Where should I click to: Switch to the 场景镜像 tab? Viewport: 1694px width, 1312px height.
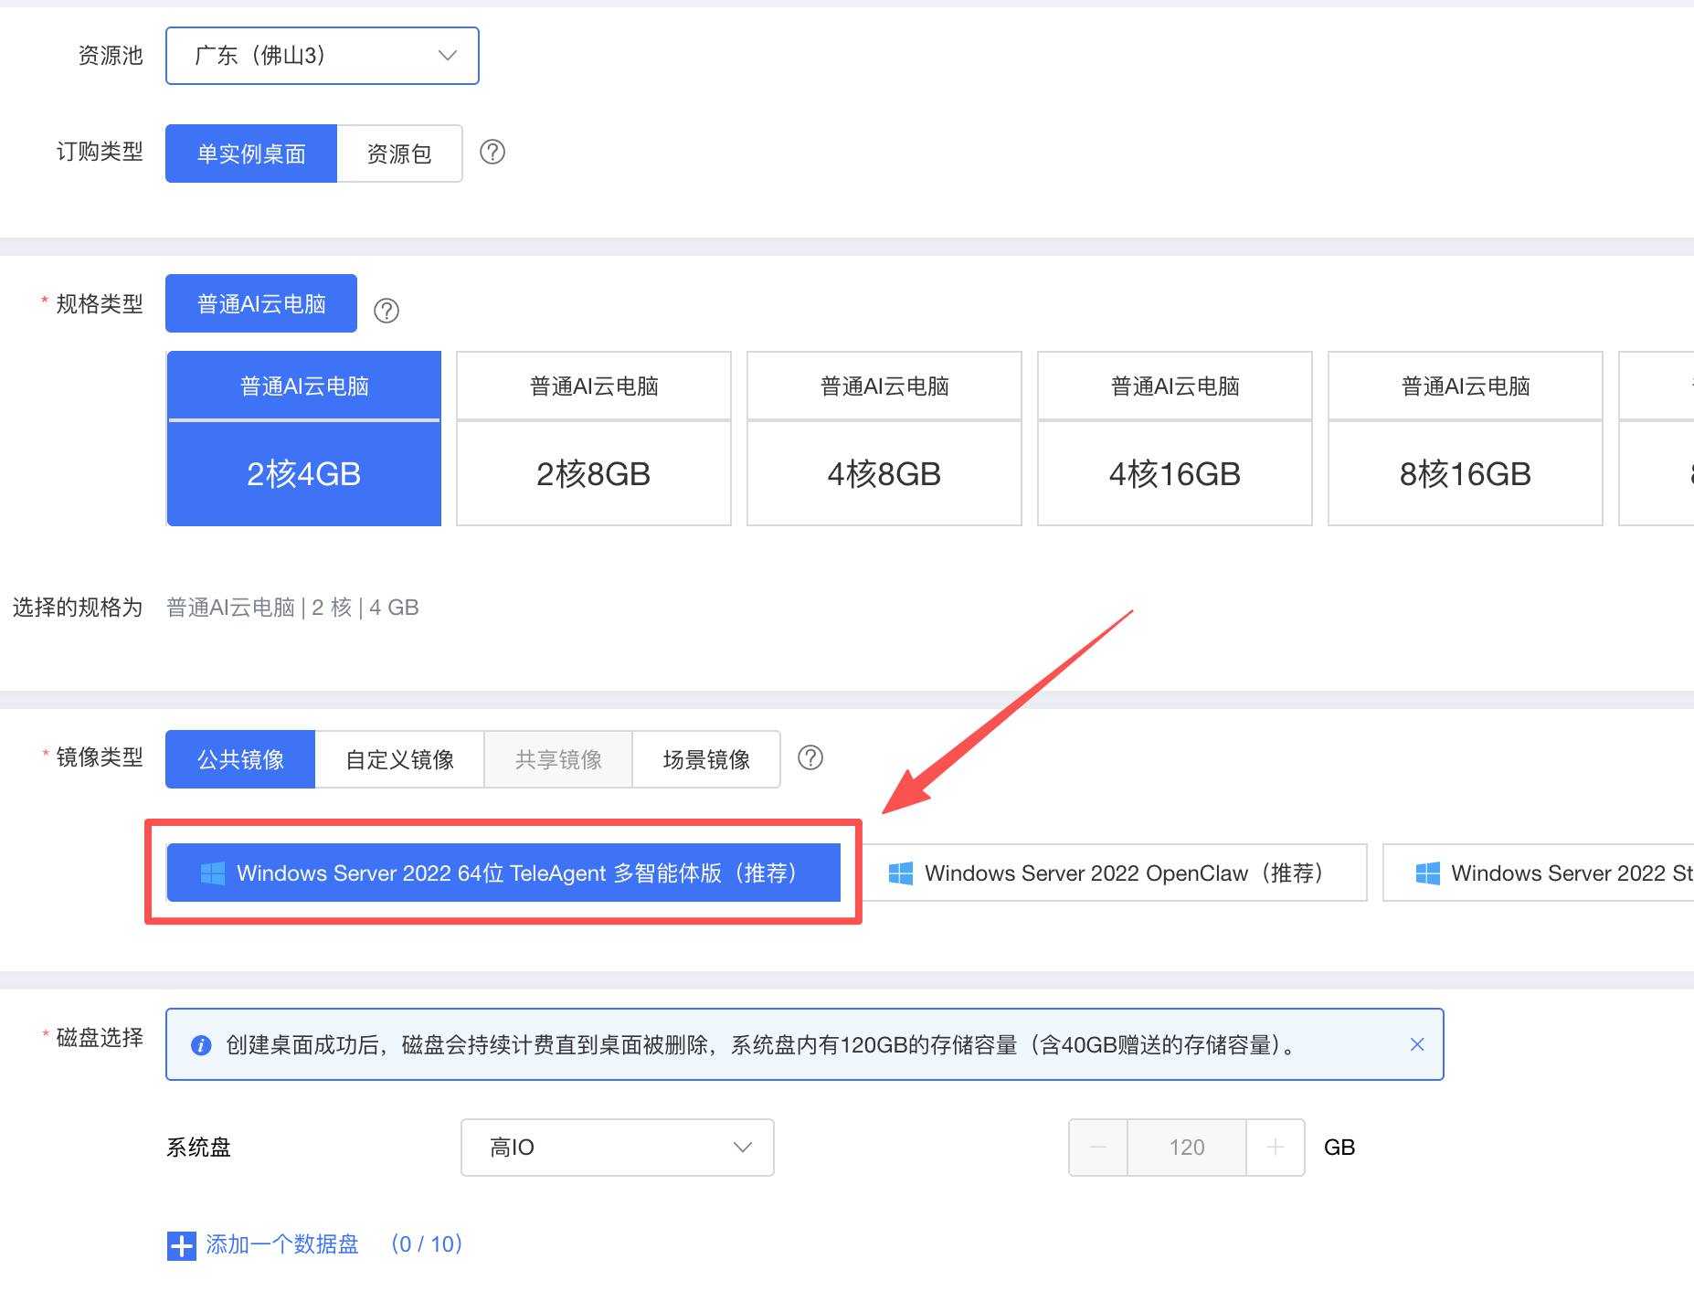pos(706,759)
